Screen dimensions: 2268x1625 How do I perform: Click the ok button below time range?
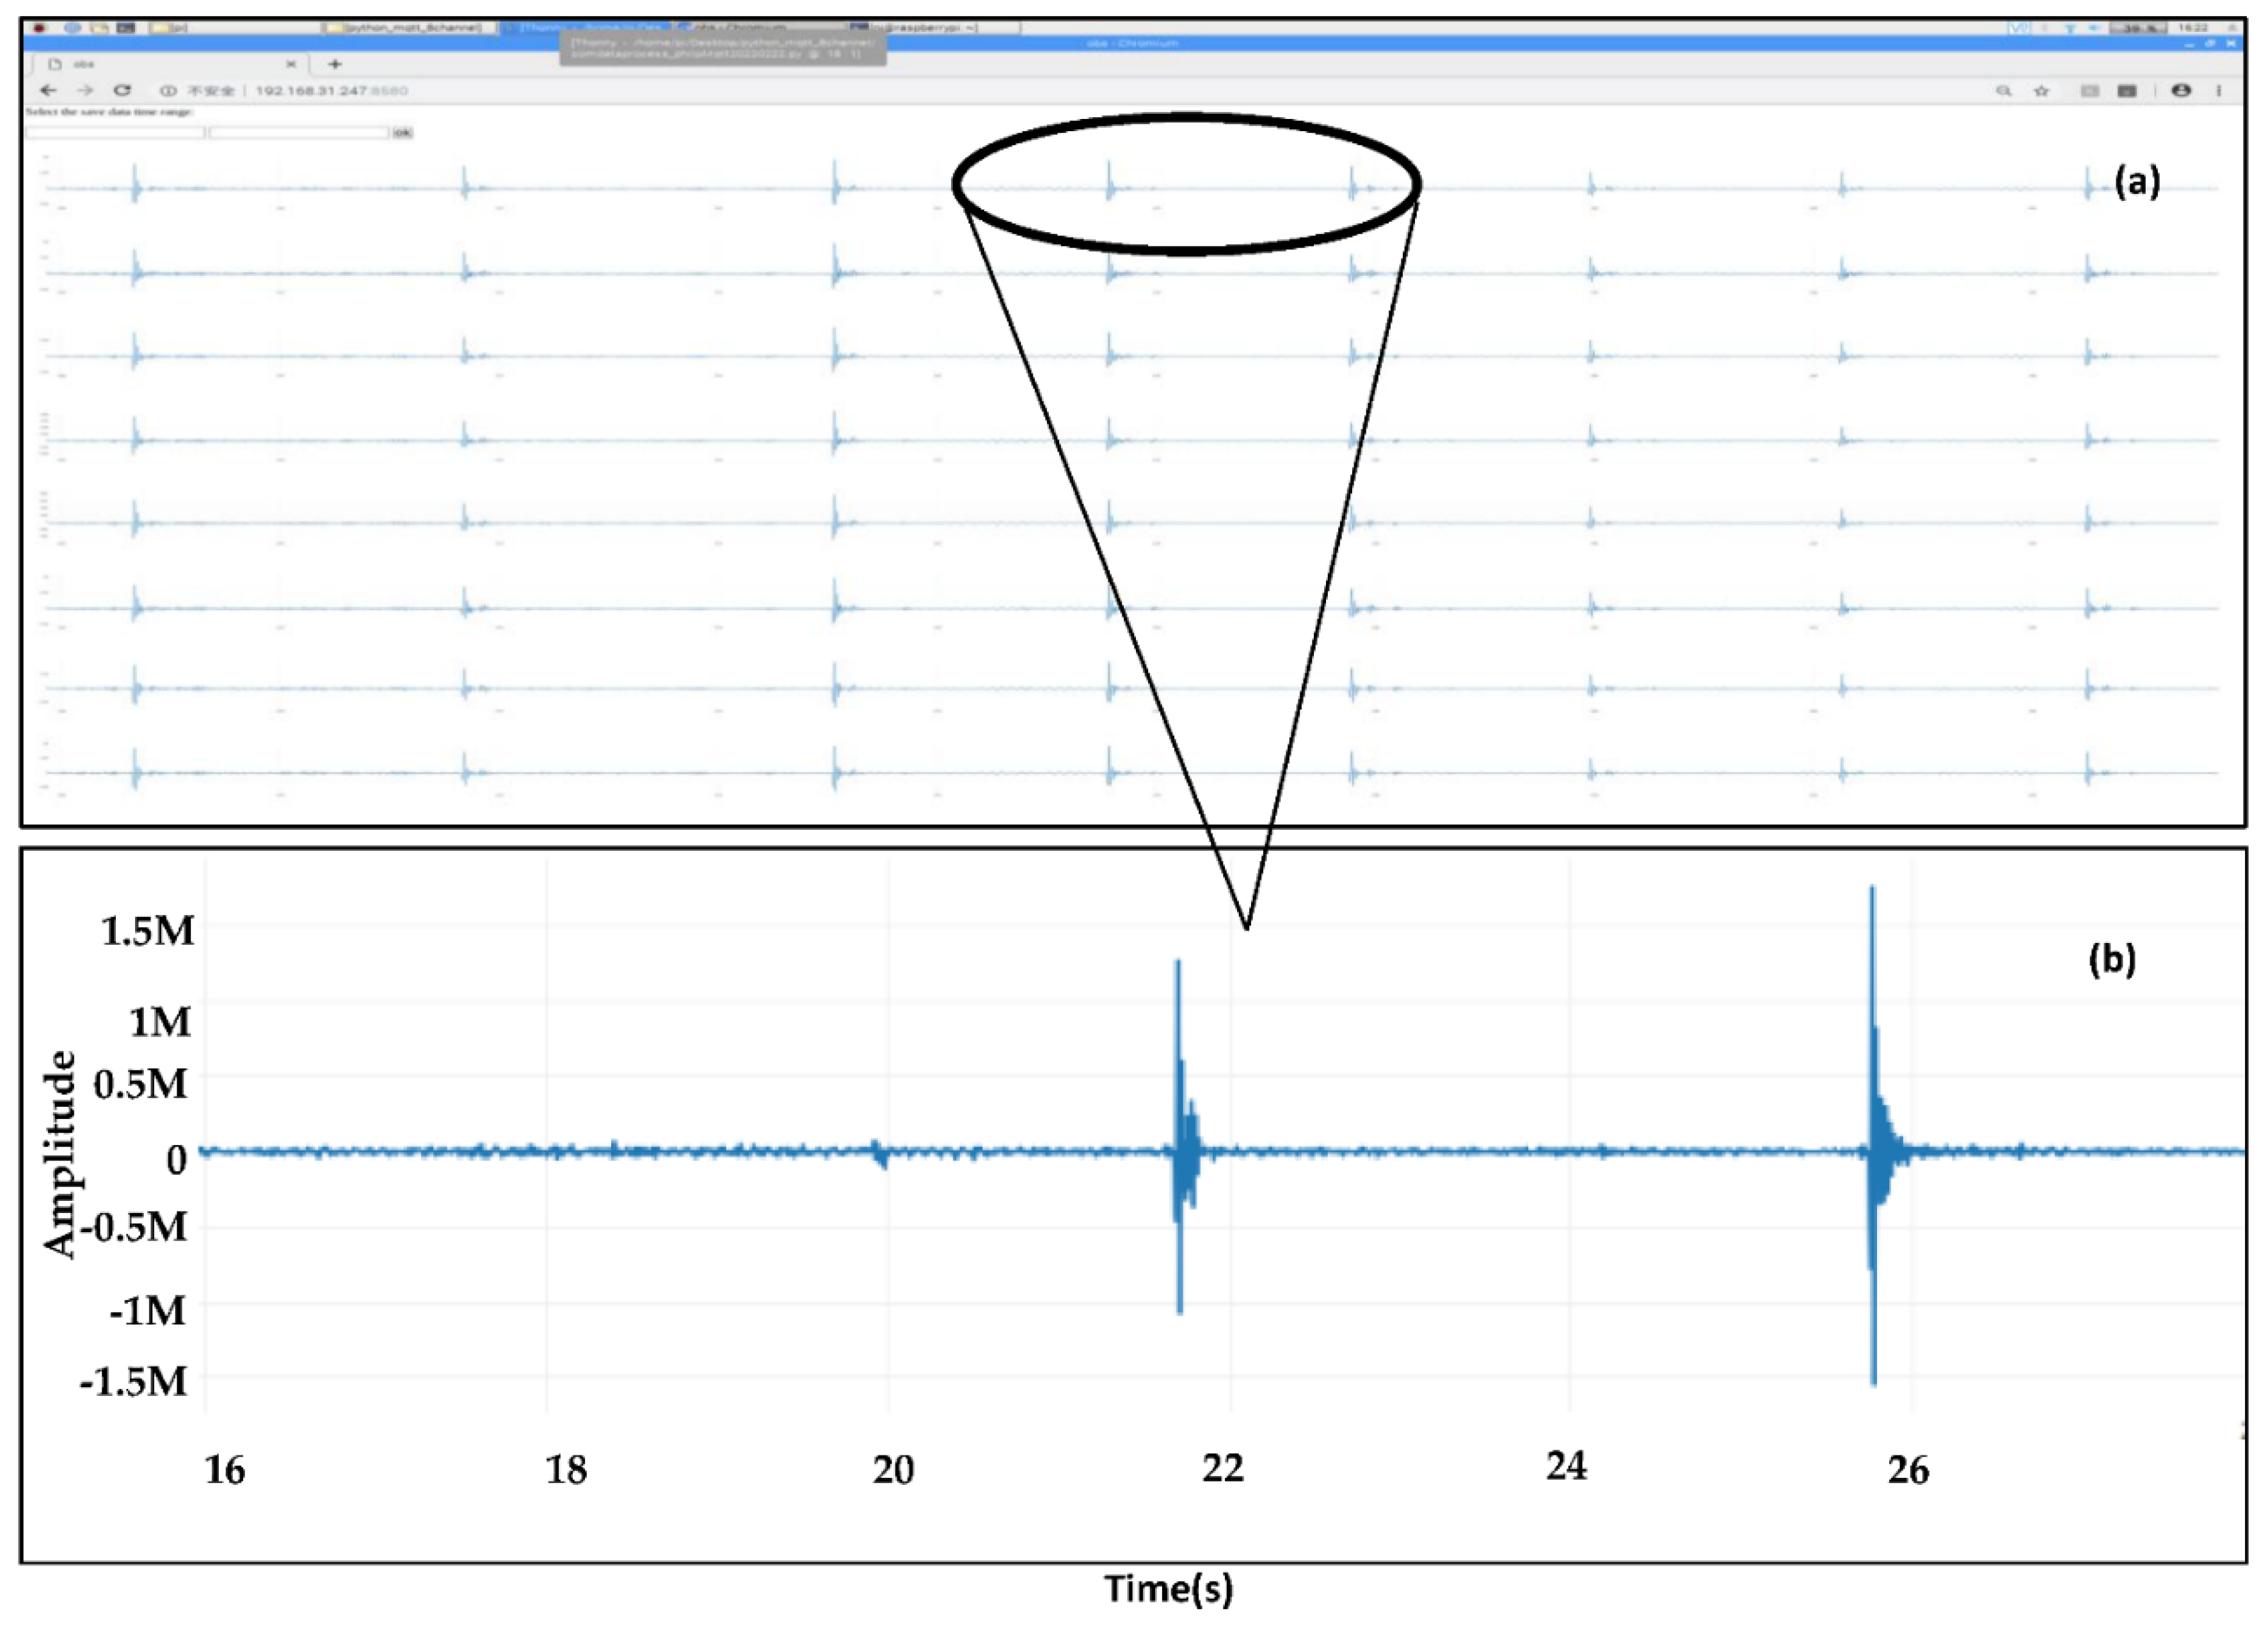pos(402,132)
